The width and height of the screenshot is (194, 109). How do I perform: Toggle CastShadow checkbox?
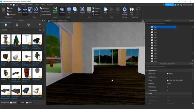pos(168,77)
